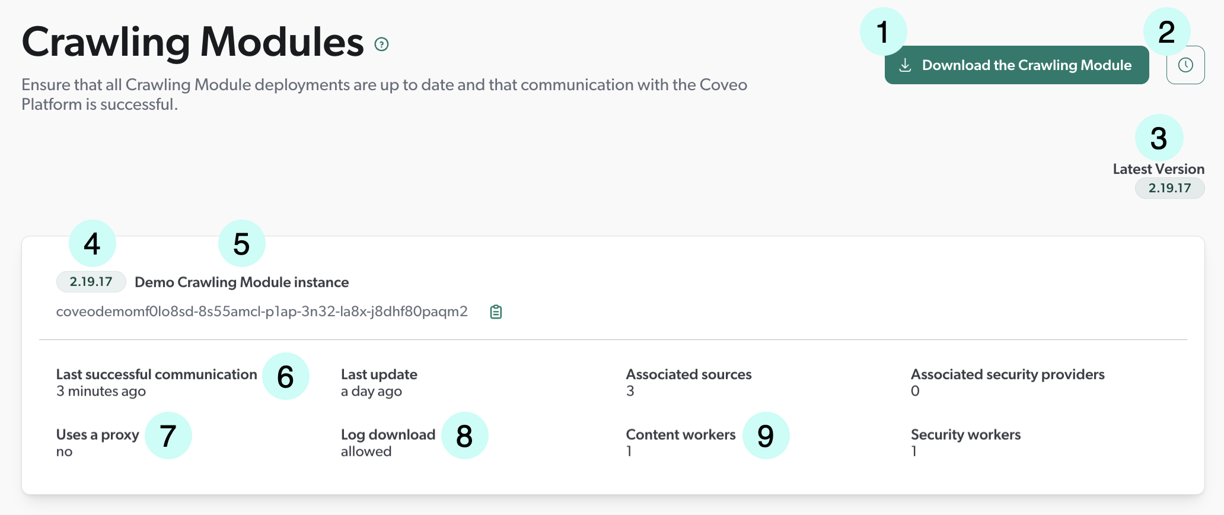The width and height of the screenshot is (1224, 515).
Task: Select the Uses a proxy 'no' value
Action: [x=64, y=452]
